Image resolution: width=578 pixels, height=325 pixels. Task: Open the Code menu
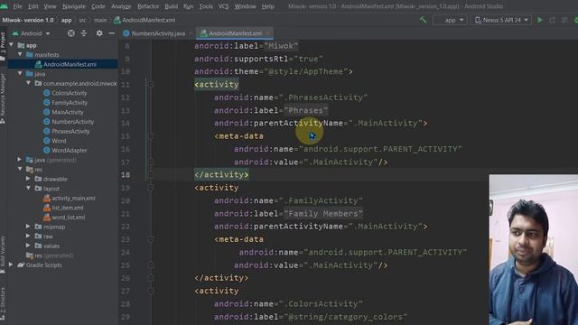pos(98,6)
